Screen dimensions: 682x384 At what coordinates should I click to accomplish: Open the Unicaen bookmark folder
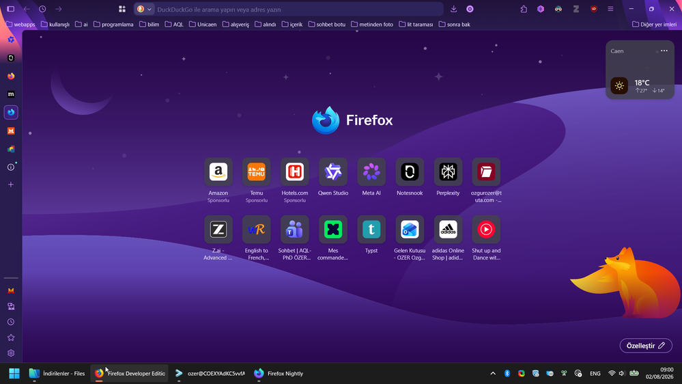click(203, 25)
